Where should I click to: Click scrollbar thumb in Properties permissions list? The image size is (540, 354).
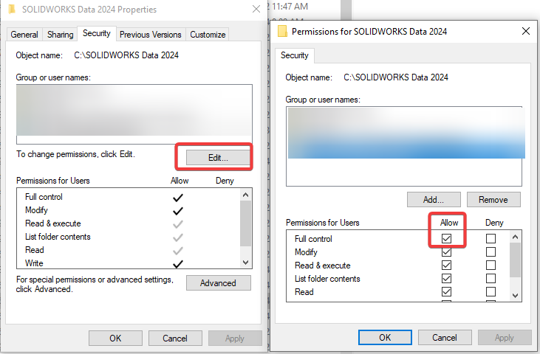pyautogui.click(x=245, y=223)
